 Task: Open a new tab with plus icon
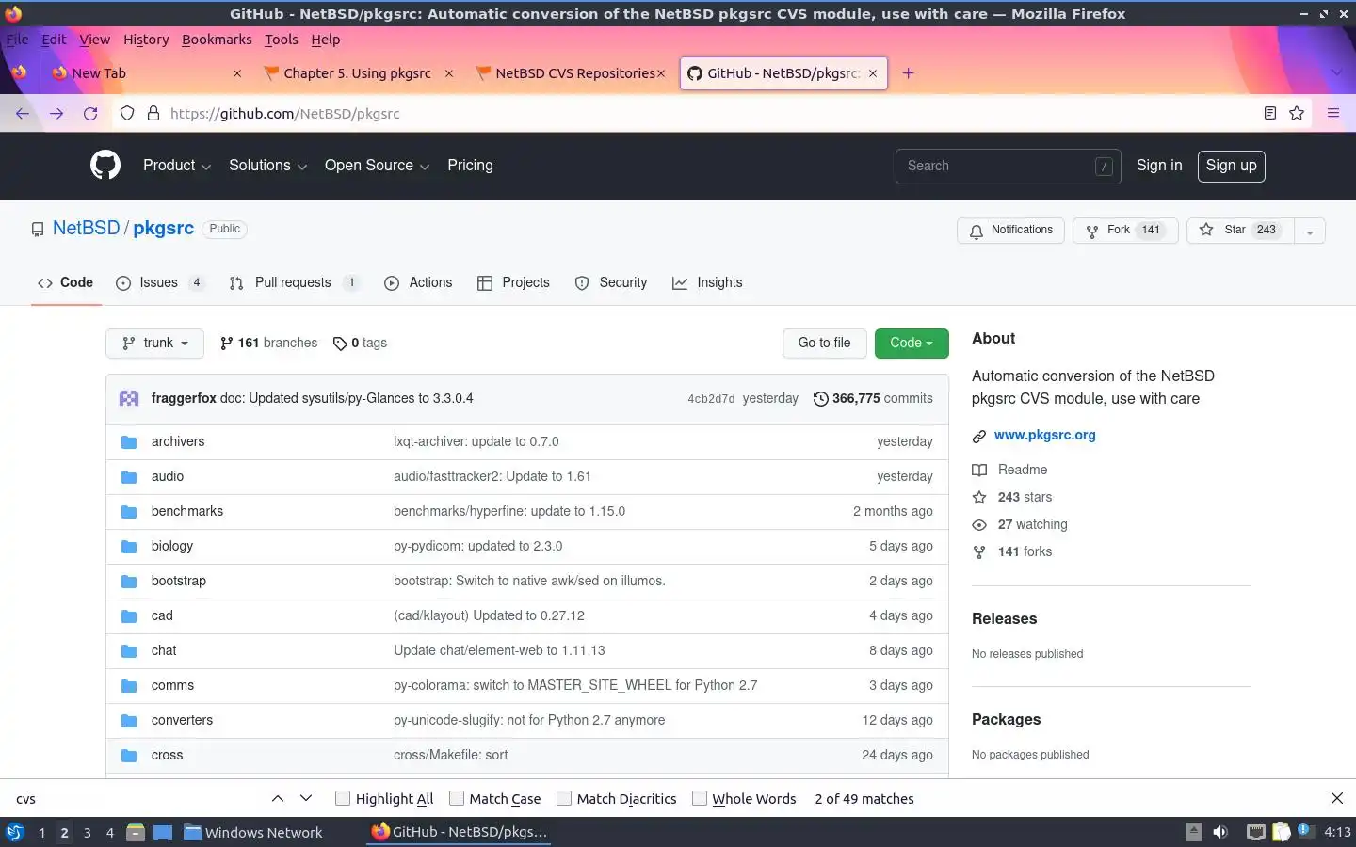[x=908, y=73]
